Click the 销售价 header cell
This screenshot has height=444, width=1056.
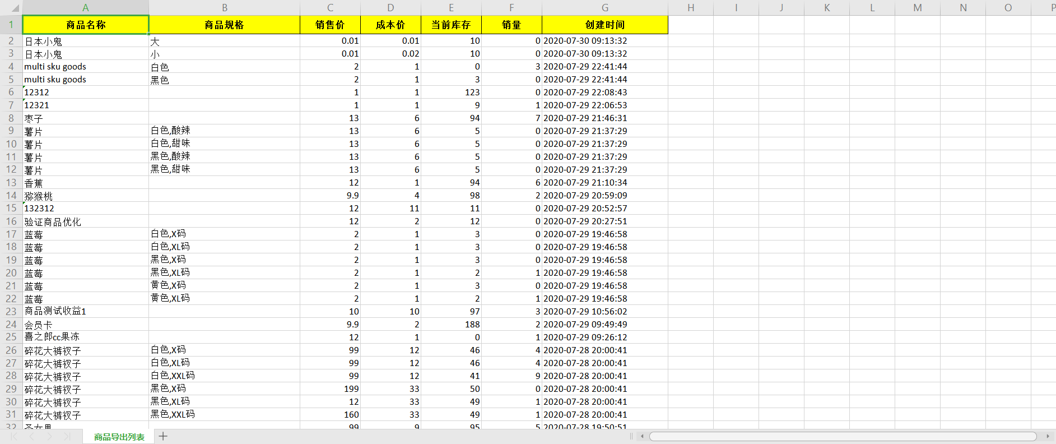330,25
